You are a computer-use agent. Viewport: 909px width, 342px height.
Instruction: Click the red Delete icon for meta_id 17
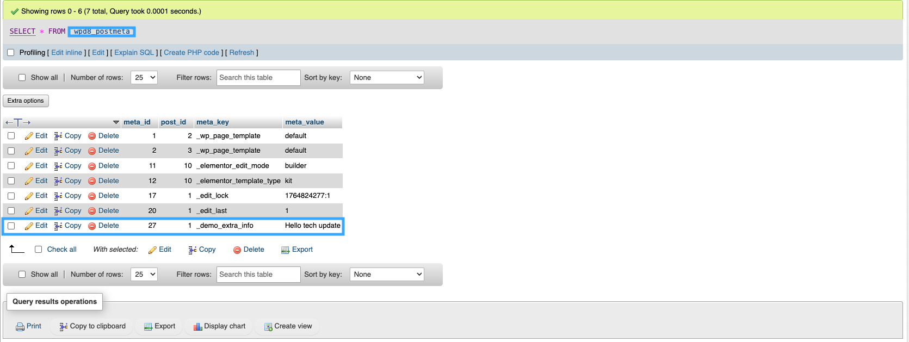[92, 196]
